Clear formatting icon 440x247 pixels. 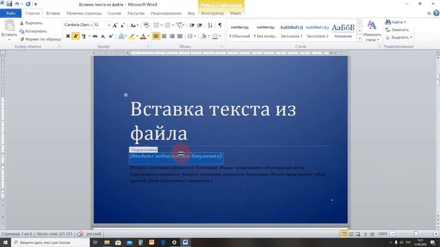(x=146, y=25)
